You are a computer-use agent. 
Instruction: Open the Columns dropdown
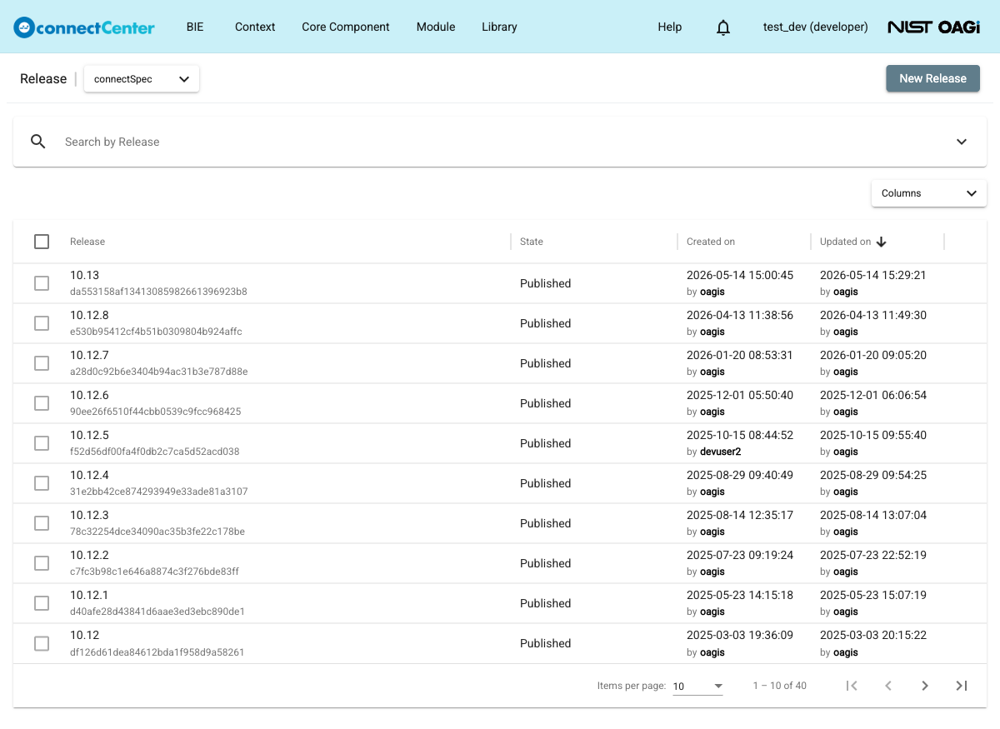(x=929, y=193)
